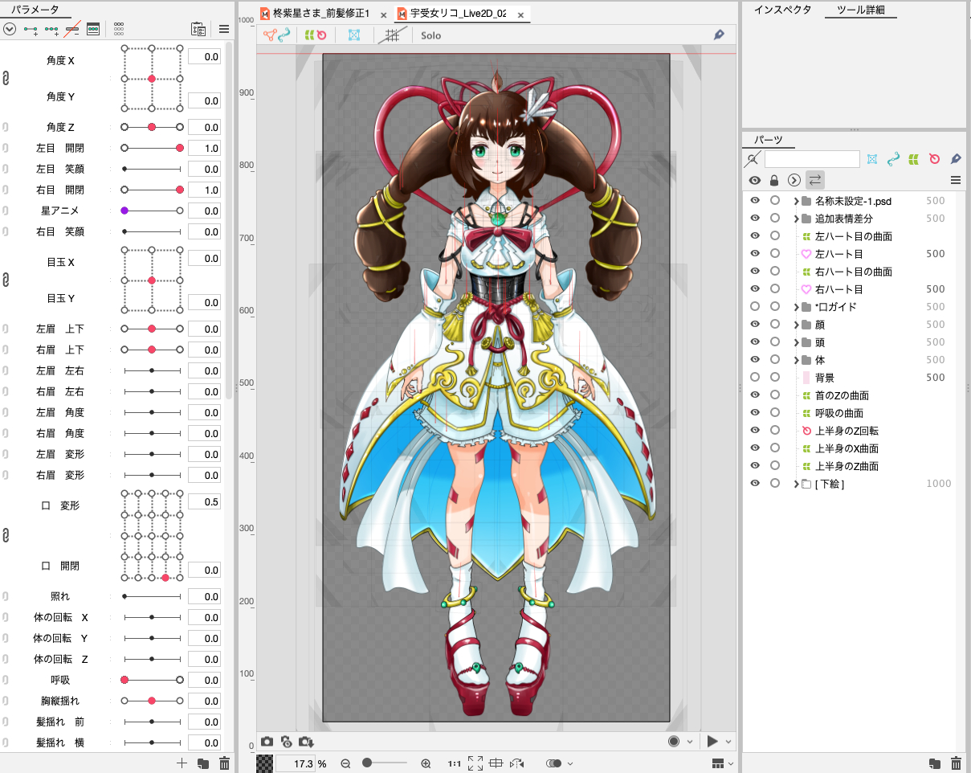Click the Solo button
The height and width of the screenshot is (773, 971).
430,35
